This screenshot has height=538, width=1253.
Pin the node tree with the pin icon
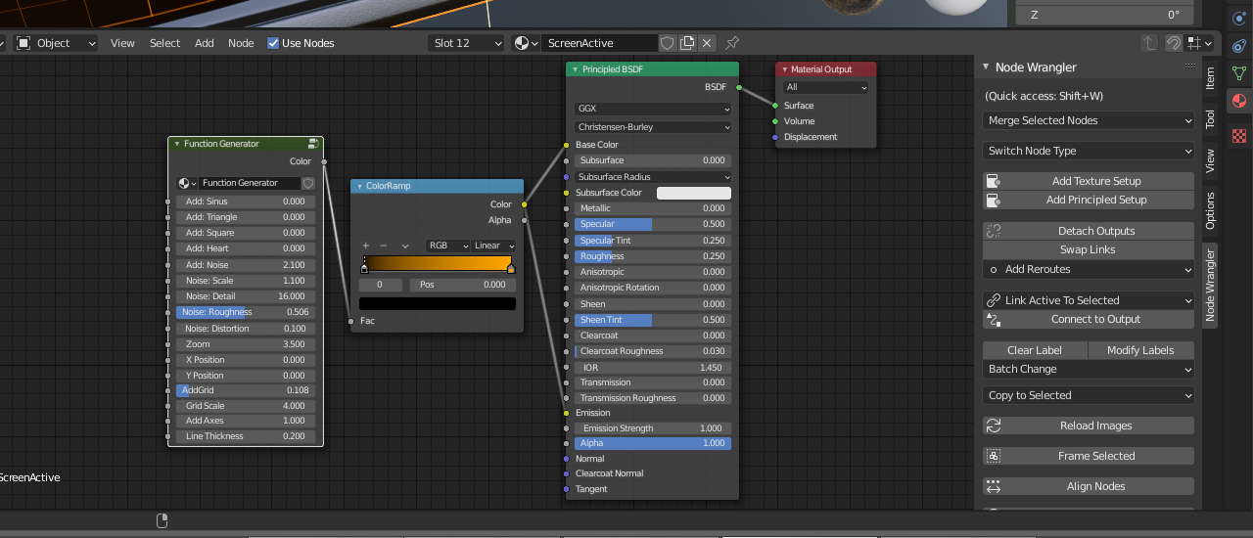732,43
